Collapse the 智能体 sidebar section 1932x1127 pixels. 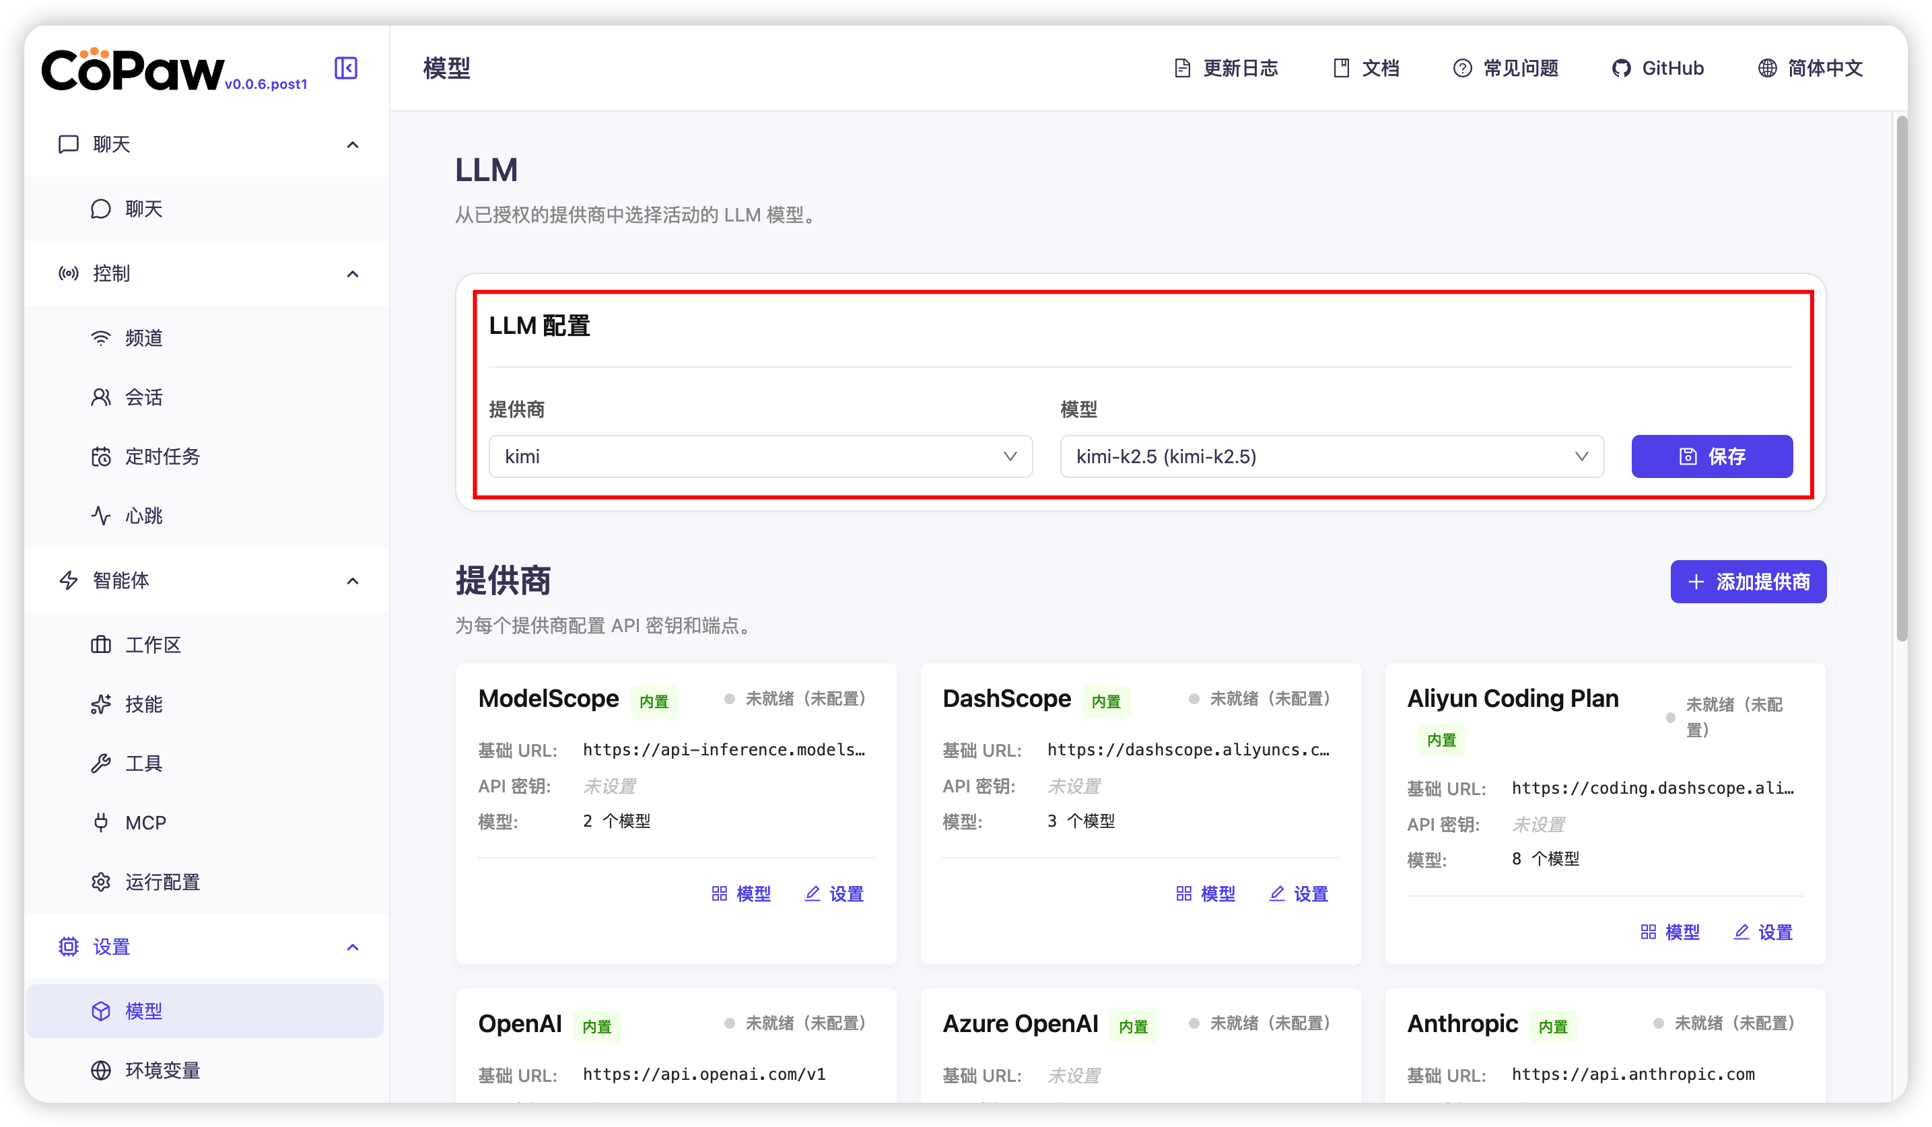click(x=352, y=580)
